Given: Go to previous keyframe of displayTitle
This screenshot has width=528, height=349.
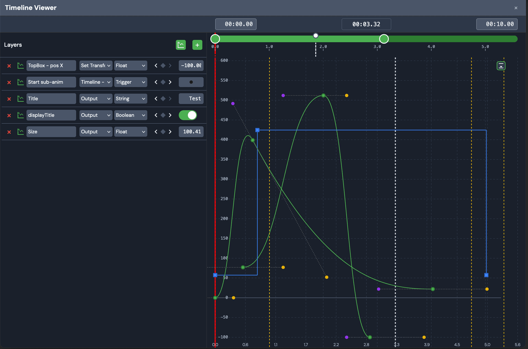Looking at the screenshot, I should pos(156,115).
